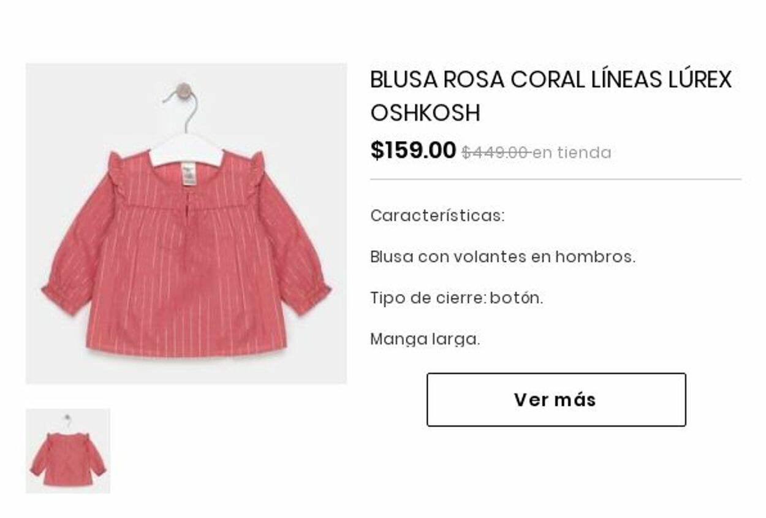
Task: Click the neck label tag on blouse
Action: 189,173
